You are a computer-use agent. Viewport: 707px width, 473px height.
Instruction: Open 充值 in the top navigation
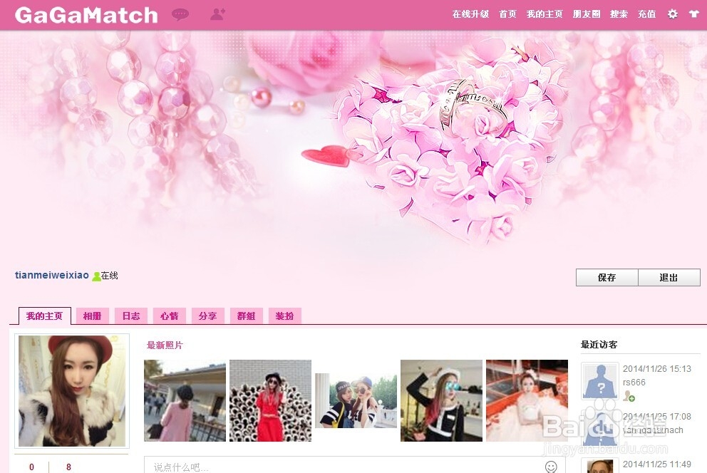pos(646,14)
